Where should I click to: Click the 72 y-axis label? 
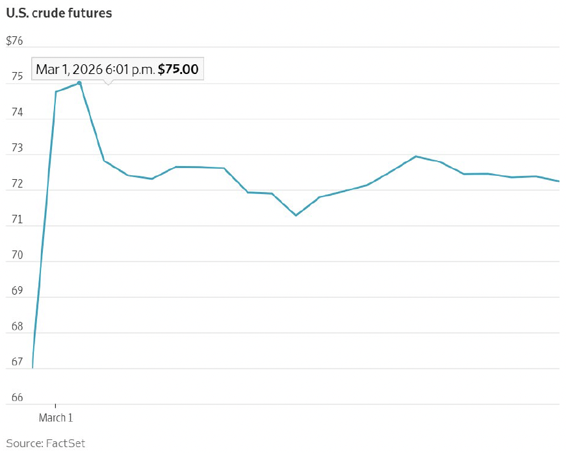pyautogui.click(x=16, y=184)
